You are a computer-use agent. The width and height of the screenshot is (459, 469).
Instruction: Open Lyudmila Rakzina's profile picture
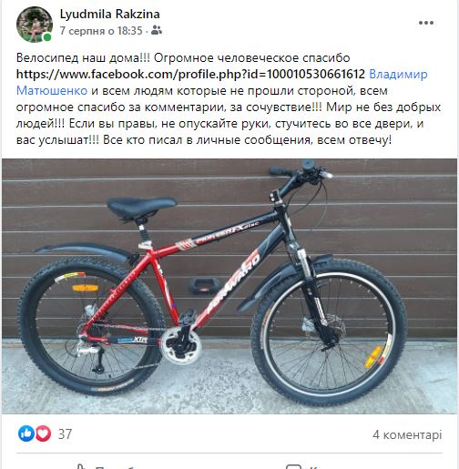coord(35,25)
